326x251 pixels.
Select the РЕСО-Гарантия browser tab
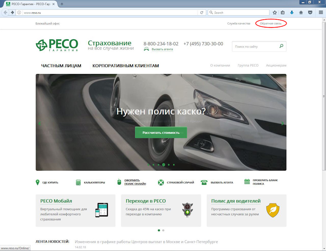pyautogui.click(x=30, y=4)
